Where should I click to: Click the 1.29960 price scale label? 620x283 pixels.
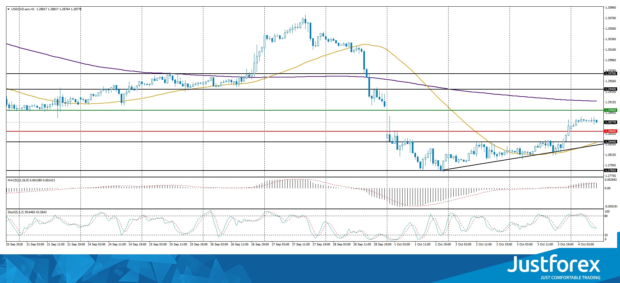(611, 60)
